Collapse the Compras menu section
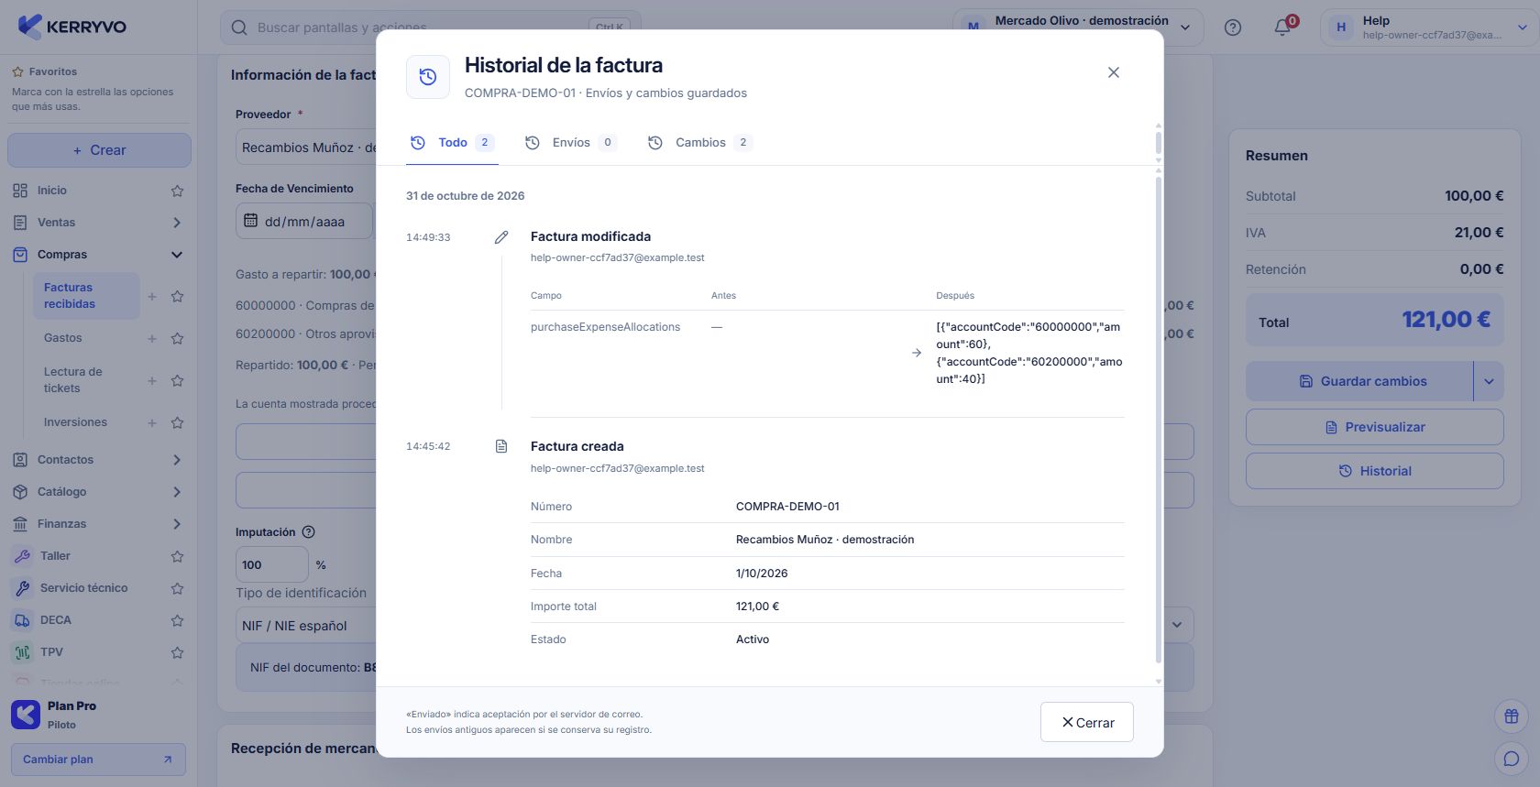Image resolution: width=1540 pixels, height=787 pixels. [99, 255]
